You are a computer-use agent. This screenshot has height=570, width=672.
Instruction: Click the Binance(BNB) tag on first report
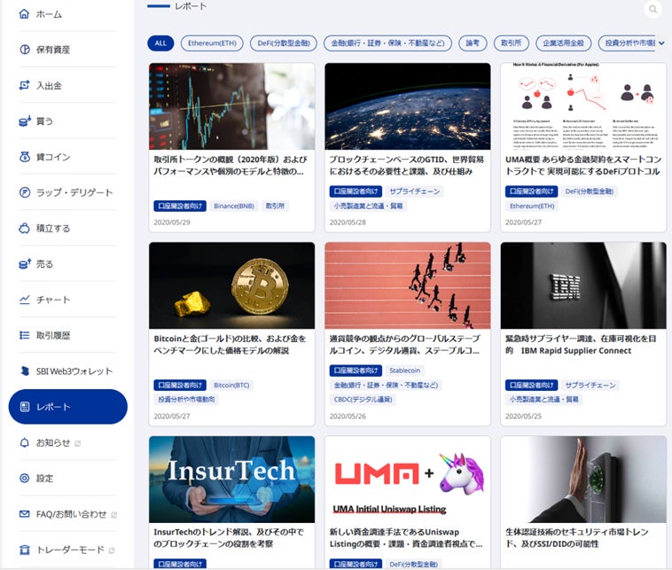click(x=234, y=207)
